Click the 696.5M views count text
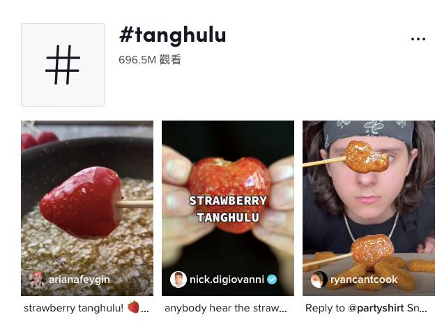Viewport: 442px width, 324px height. coord(150,60)
